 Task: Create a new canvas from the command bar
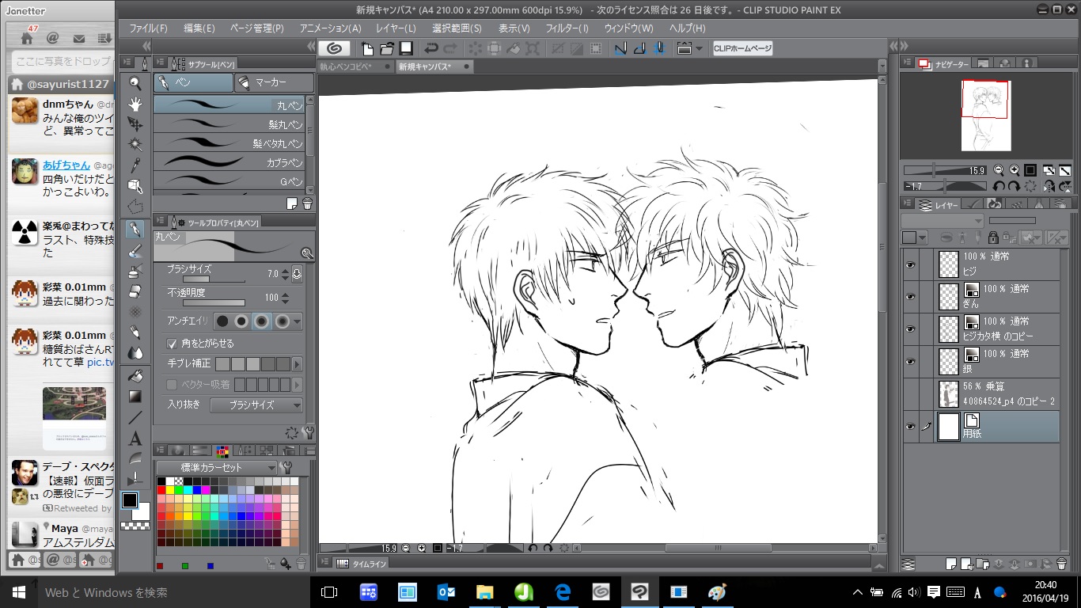click(x=368, y=48)
